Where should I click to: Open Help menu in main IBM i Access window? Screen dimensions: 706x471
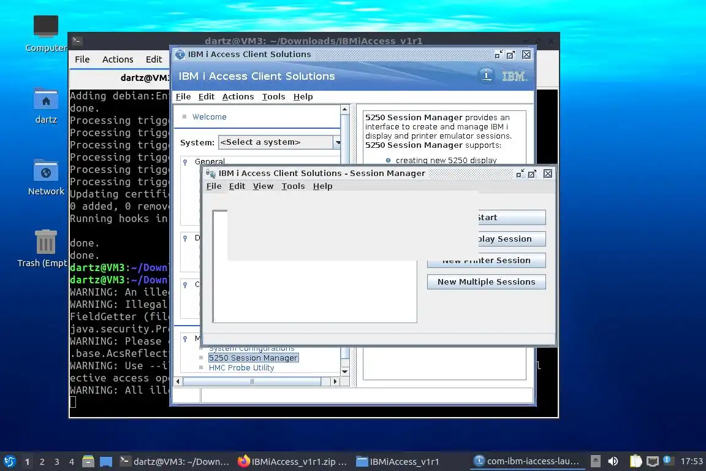(x=303, y=96)
